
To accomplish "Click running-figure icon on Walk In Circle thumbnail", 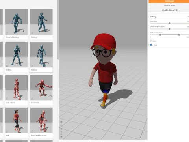I will [x=7, y=98].
